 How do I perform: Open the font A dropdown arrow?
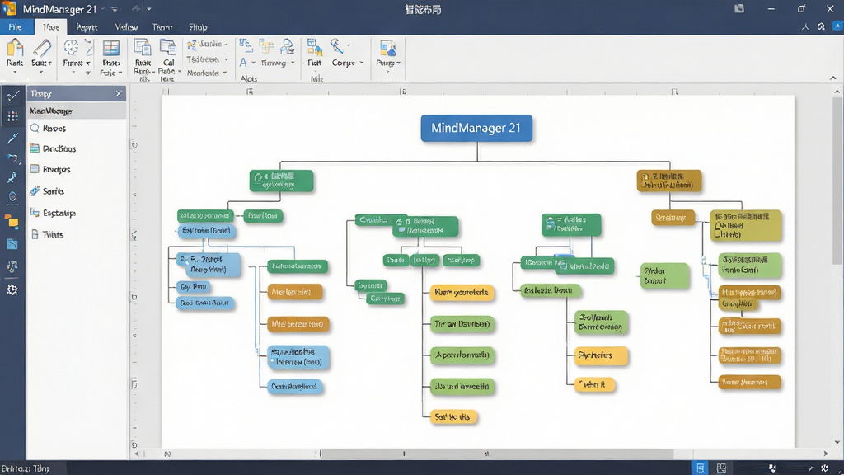[x=254, y=63]
